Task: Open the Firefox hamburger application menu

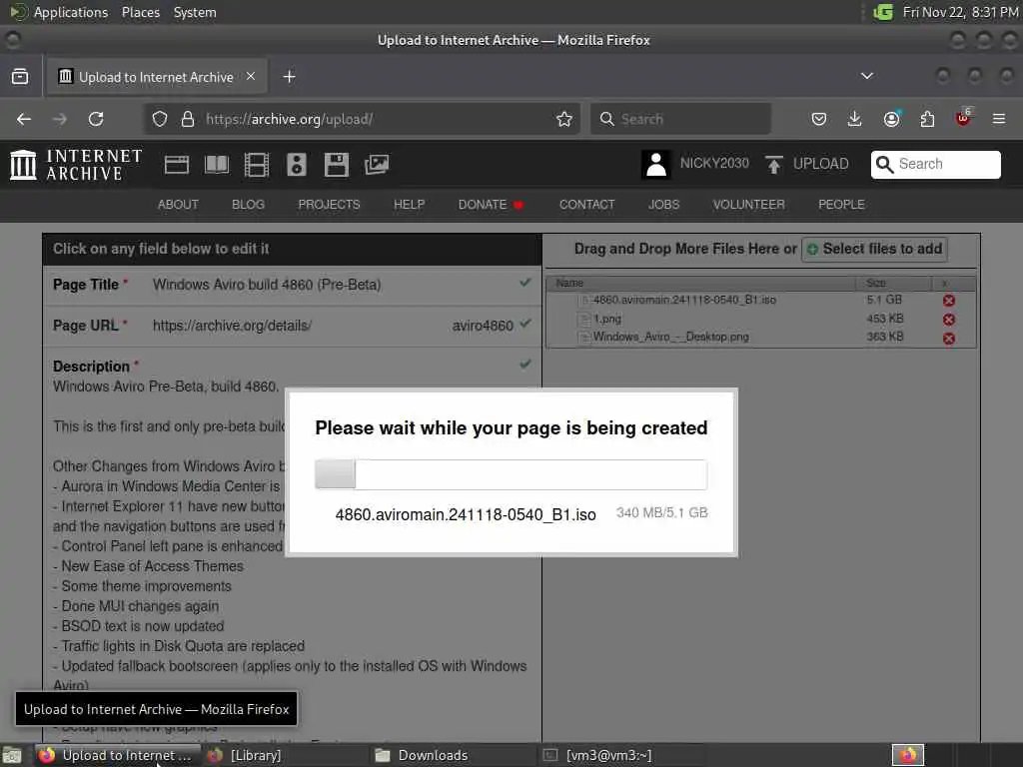Action: tap(999, 119)
